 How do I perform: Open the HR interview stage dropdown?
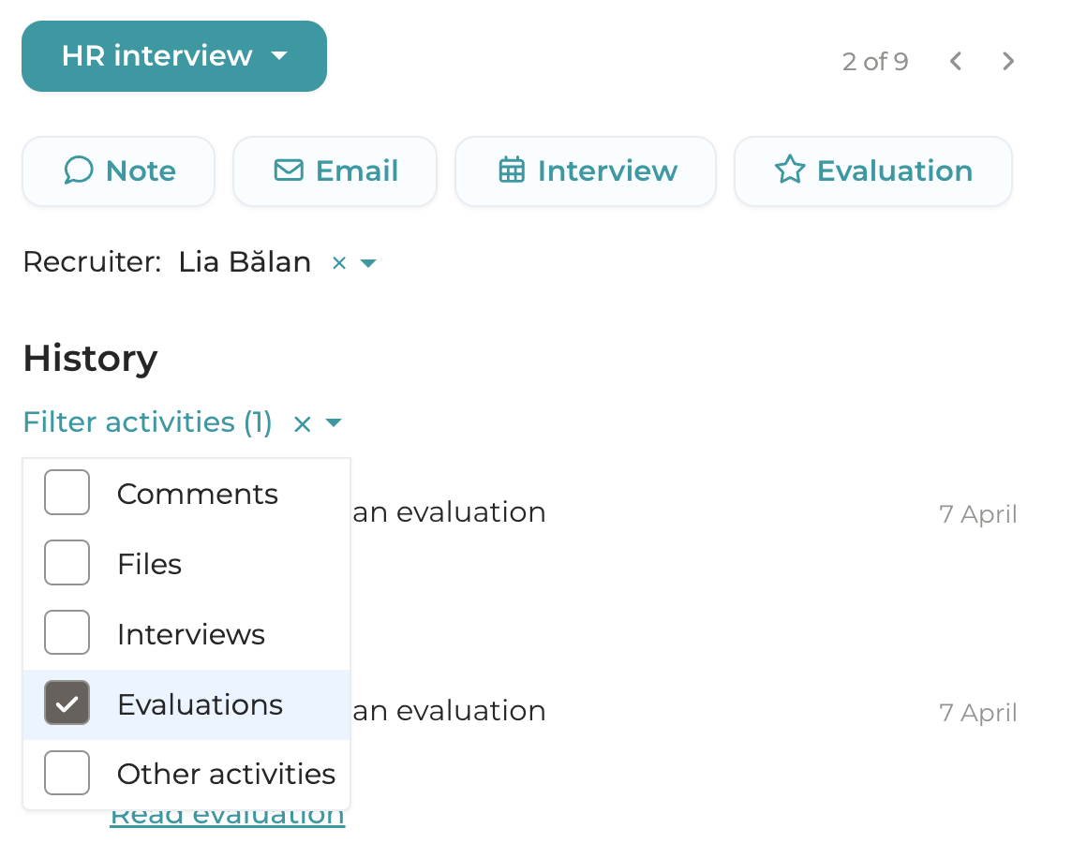278,56
